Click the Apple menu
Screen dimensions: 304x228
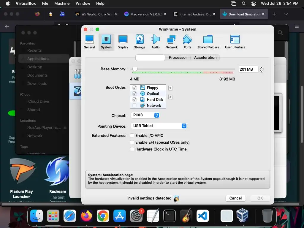tap(7, 3)
